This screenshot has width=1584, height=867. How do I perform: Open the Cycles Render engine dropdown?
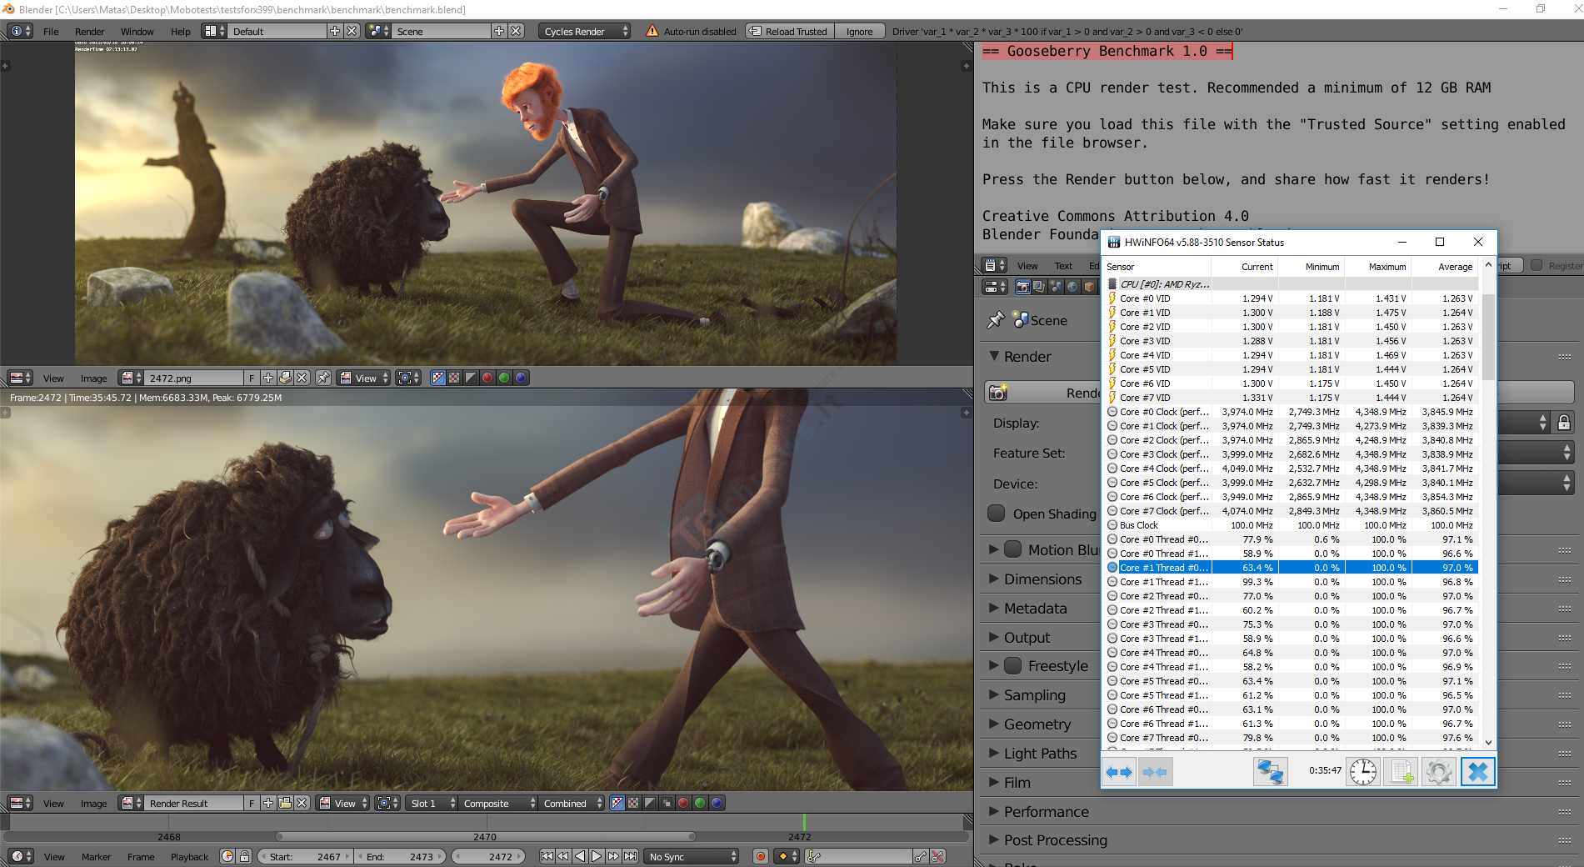click(585, 31)
